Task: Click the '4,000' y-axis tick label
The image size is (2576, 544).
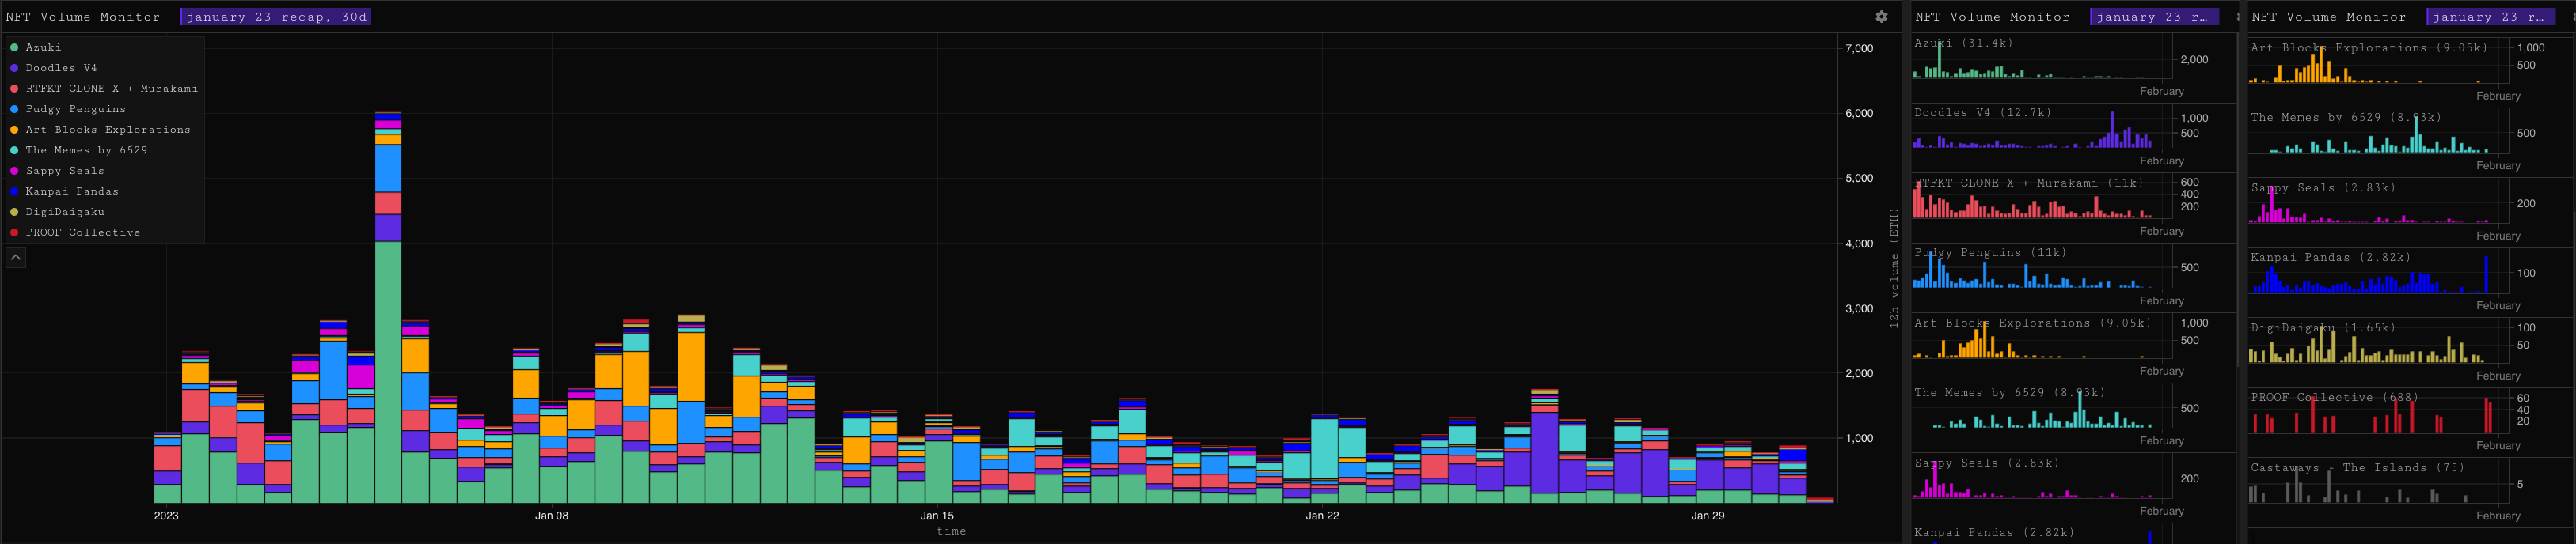Action: coord(1859,244)
